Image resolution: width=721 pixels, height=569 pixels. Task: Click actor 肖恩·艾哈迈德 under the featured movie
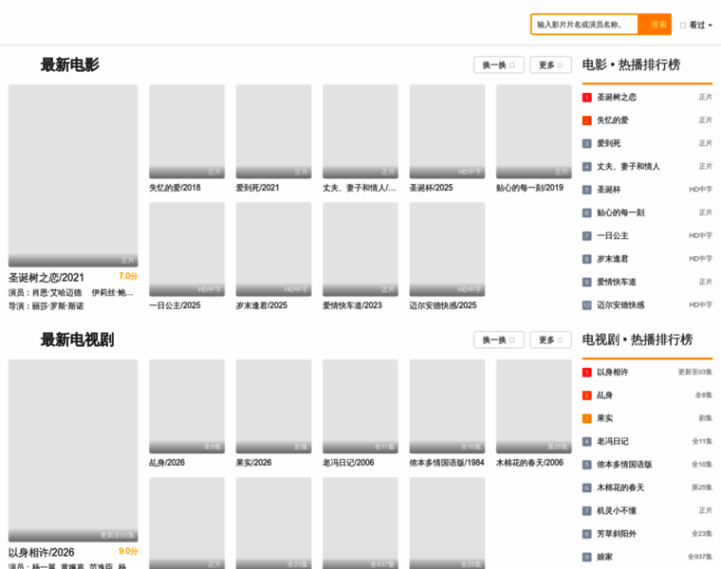click(x=57, y=293)
